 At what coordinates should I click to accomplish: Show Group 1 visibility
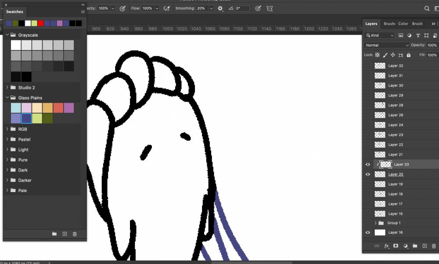pyautogui.click(x=368, y=223)
